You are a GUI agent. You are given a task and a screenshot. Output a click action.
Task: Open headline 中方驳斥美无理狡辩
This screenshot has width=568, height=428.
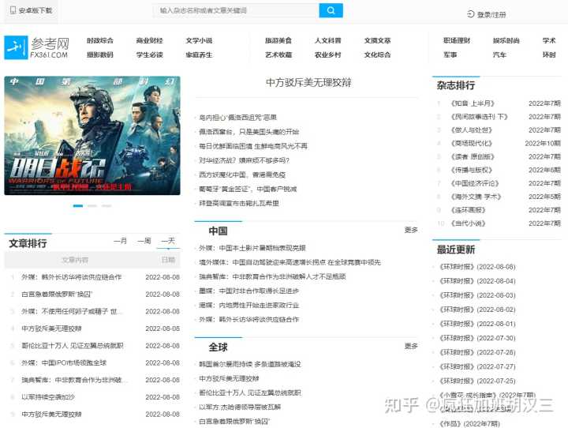(308, 83)
